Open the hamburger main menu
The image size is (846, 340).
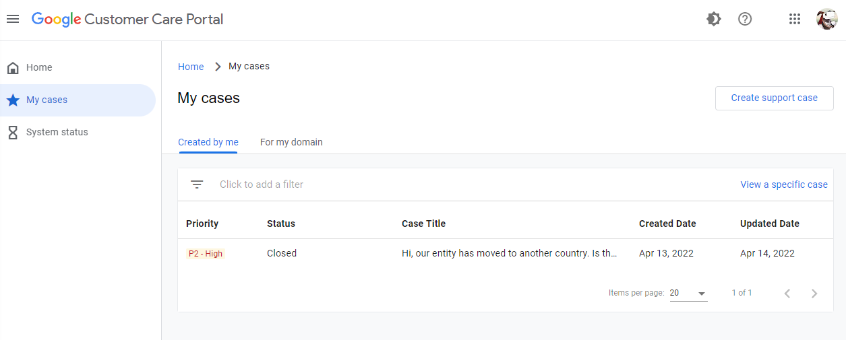click(13, 19)
